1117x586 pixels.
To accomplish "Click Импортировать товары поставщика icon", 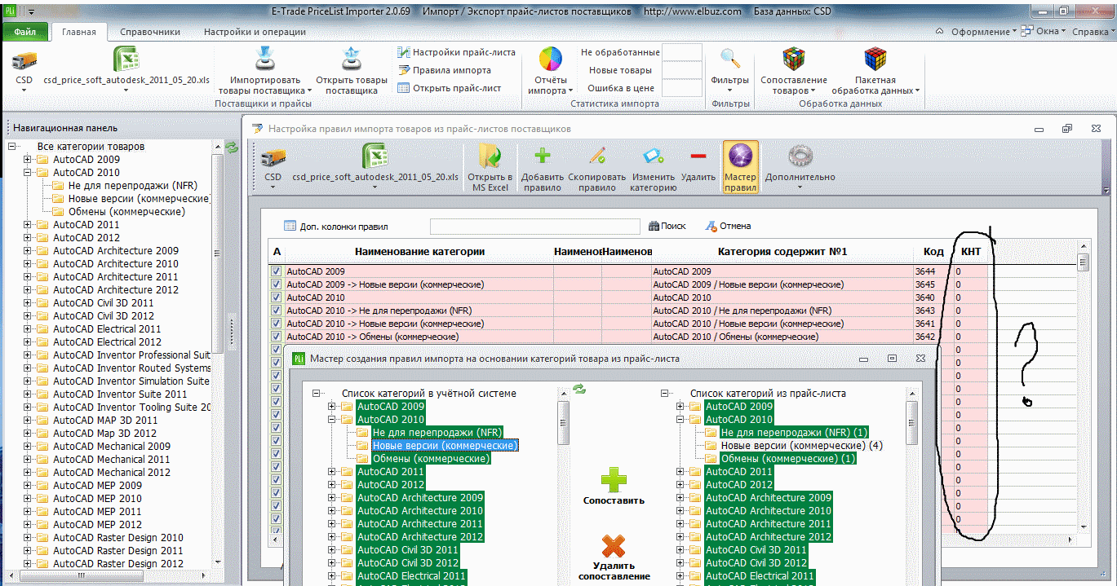I will point(265,59).
